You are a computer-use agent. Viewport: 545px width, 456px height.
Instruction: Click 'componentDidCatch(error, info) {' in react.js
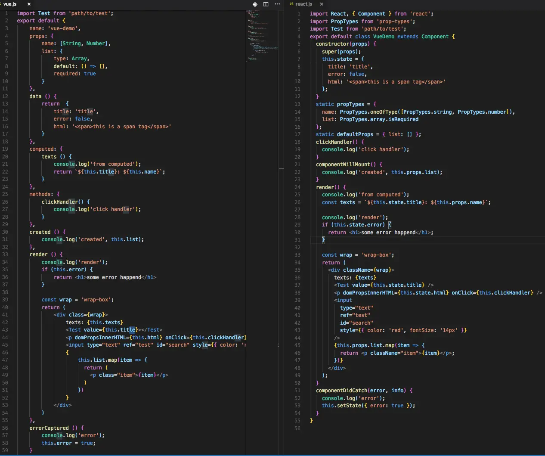(364, 391)
